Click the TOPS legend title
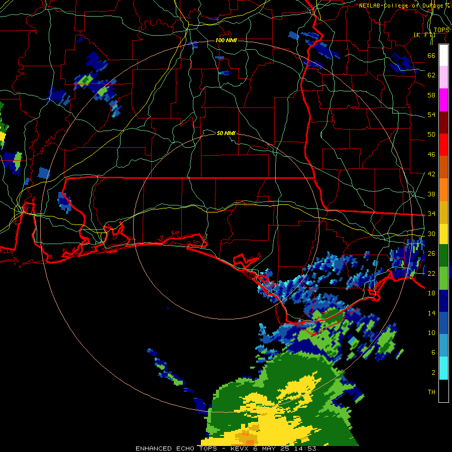 tap(441, 30)
